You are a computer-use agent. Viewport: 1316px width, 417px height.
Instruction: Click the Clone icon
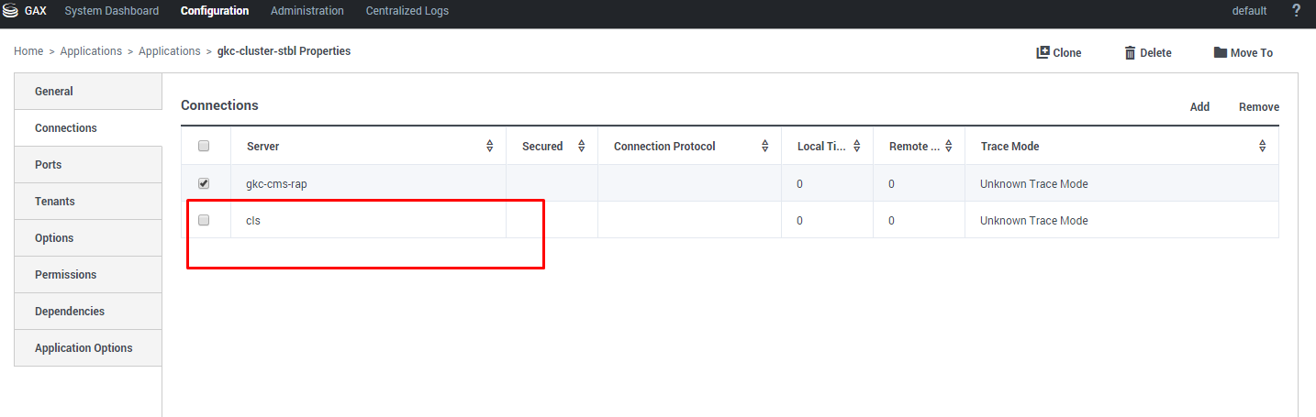[1043, 52]
